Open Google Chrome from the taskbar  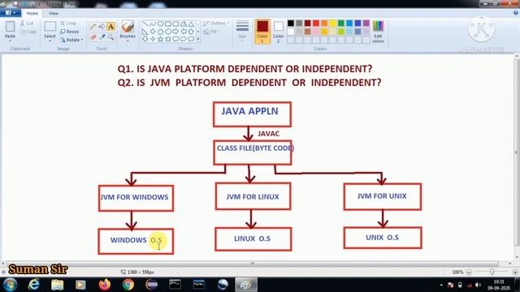tap(128, 285)
